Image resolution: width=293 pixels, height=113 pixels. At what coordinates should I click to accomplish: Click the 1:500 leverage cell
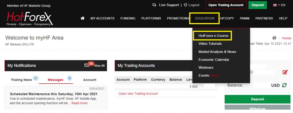point(193,87)
